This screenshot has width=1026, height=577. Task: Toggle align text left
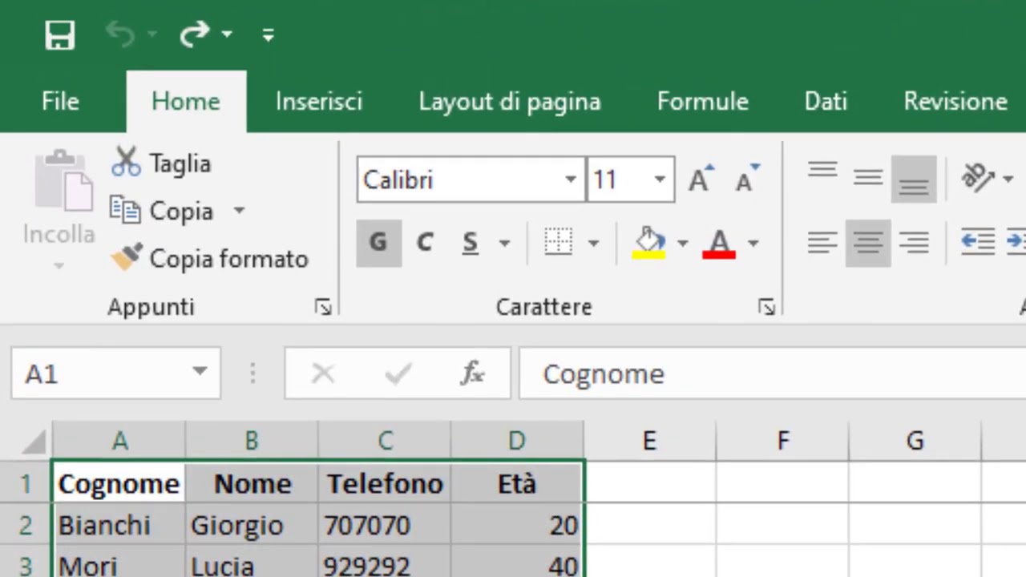click(x=822, y=243)
